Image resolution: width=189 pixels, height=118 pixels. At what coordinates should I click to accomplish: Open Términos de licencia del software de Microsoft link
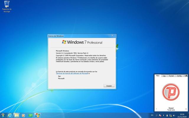(72, 73)
